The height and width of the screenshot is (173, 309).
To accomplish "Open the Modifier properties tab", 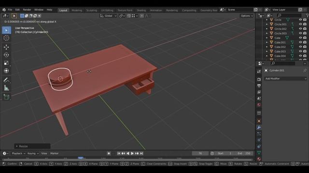I will (x=259, y=127).
